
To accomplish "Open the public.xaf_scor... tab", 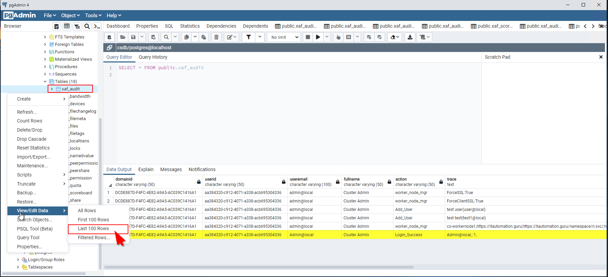I will (492, 26).
